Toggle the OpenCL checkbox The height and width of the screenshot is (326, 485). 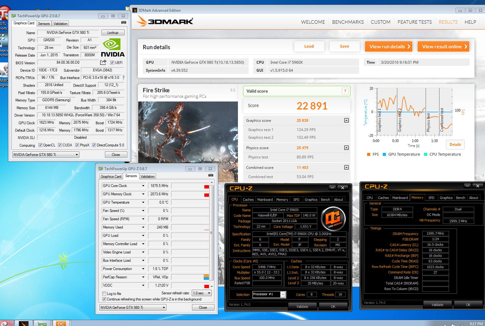tap(40, 145)
